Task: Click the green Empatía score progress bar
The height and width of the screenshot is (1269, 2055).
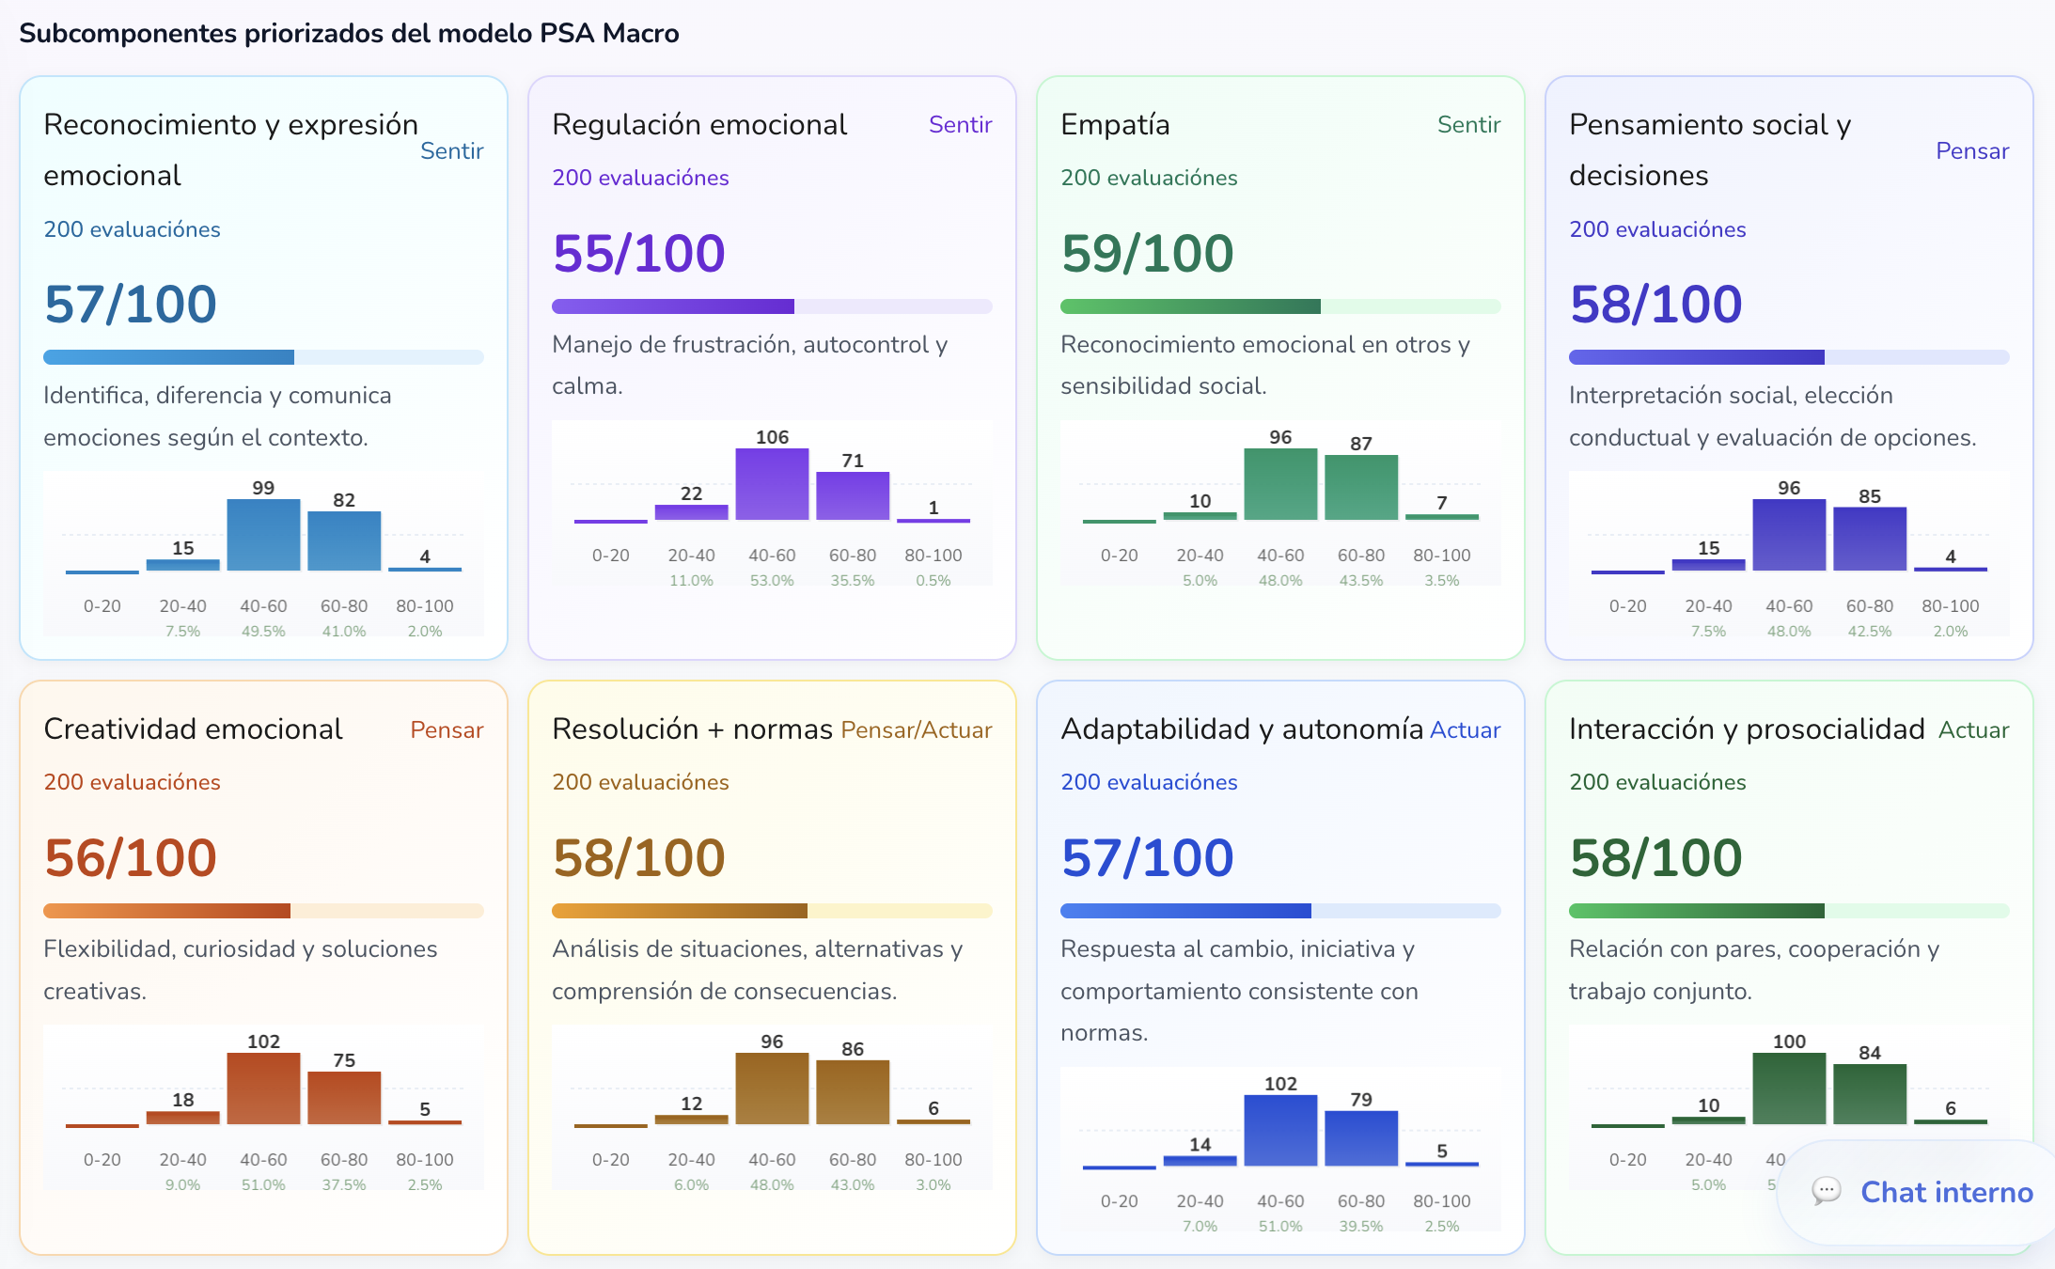Action: pyautogui.click(x=1280, y=306)
